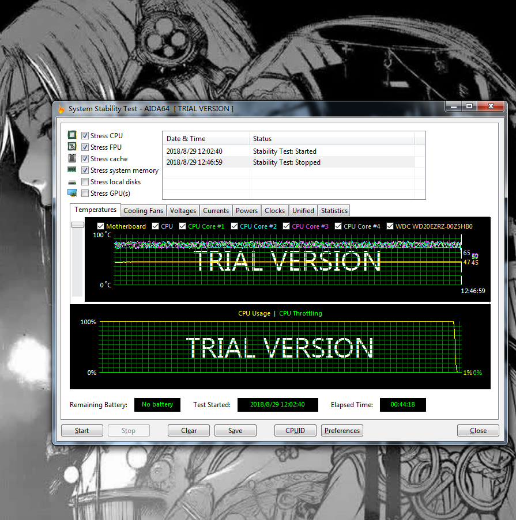This screenshot has width=516, height=520.
Task: Clear the stability test log
Action: (x=189, y=431)
